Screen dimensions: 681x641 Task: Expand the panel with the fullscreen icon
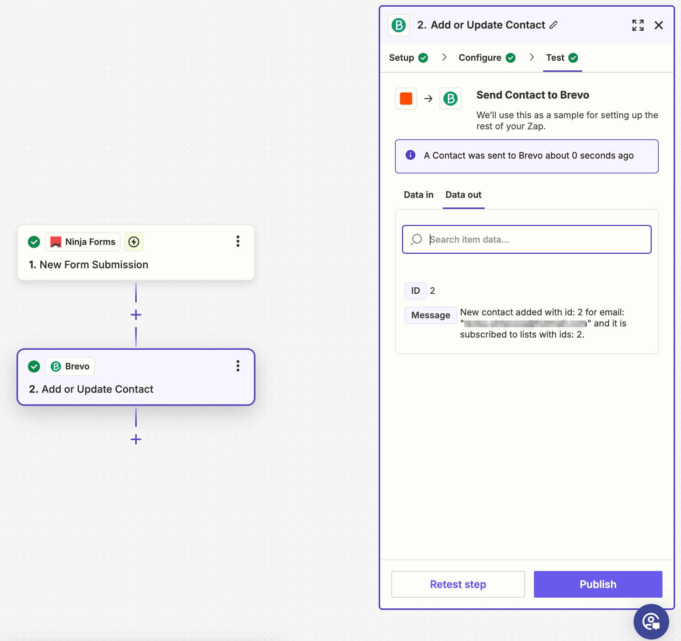(638, 25)
